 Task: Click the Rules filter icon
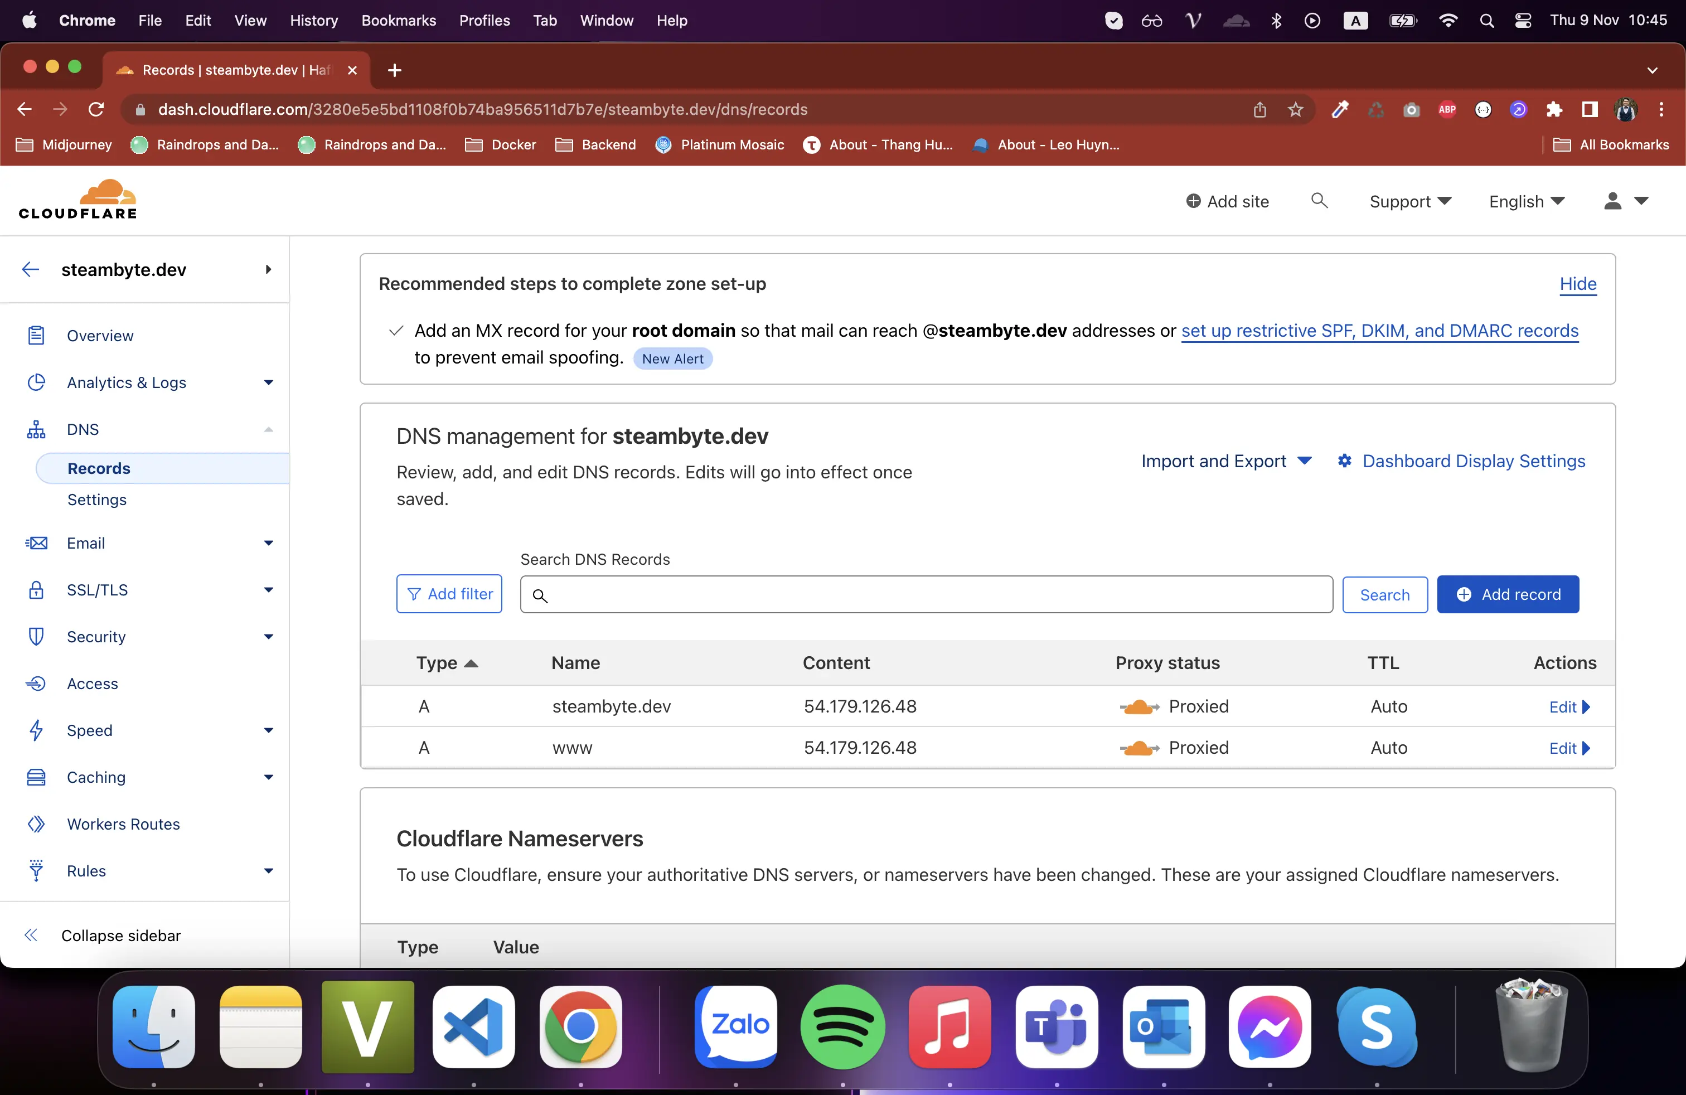tap(36, 870)
